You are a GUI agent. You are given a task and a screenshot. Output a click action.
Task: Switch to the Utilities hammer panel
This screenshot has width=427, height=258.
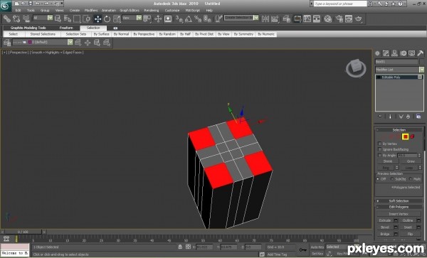tap(420, 53)
